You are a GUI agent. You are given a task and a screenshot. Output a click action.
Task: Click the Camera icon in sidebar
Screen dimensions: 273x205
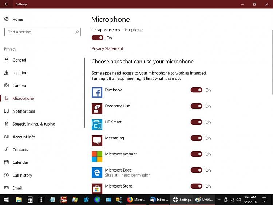pos(7,85)
